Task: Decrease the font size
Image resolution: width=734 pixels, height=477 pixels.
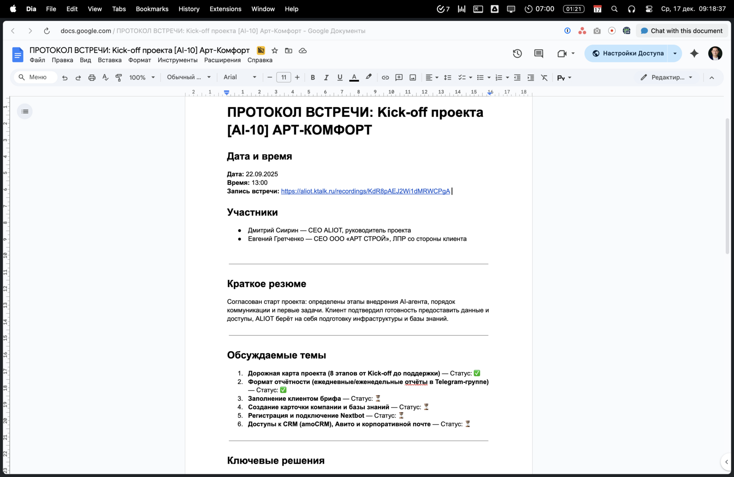Action: tap(270, 77)
